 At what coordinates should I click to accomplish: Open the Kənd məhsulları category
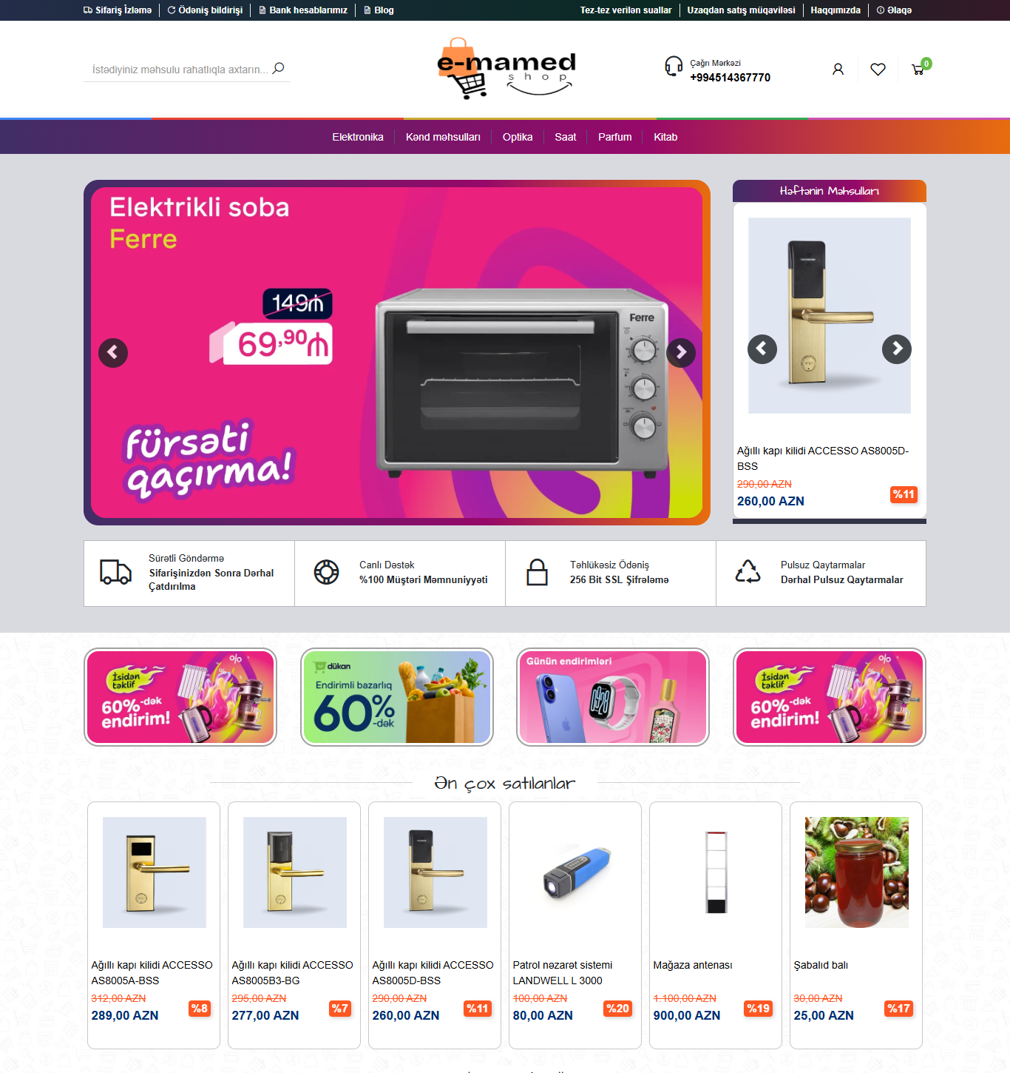click(x=443, y=137)
